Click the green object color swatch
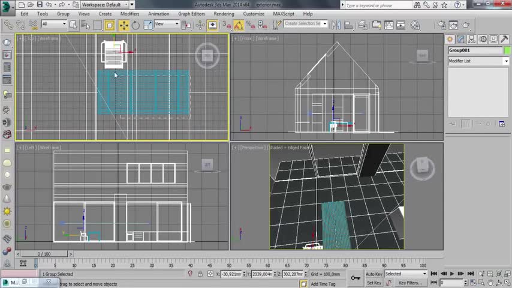 tap(507, 50)
